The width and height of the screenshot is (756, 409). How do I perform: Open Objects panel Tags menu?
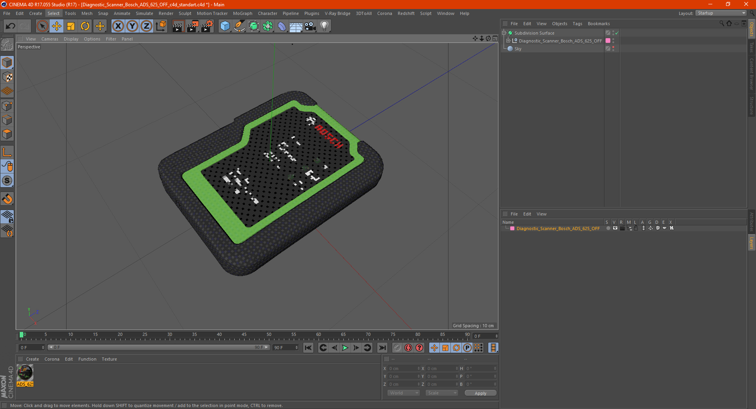[577, 24]
